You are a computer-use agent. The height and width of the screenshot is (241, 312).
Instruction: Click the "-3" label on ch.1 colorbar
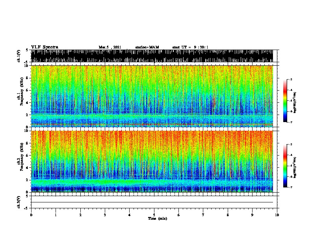[291, 80]
